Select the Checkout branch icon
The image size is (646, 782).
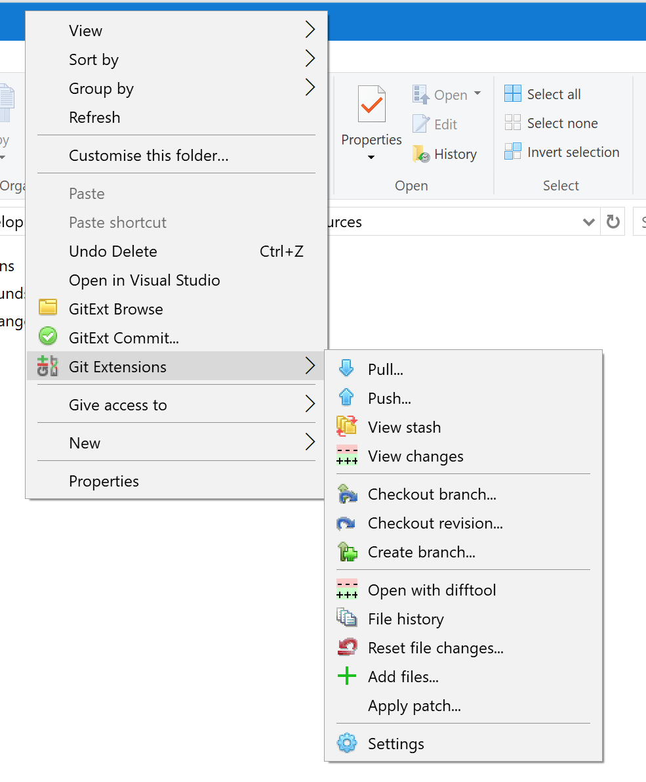click(x=346, y=493)
